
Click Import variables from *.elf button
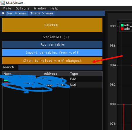[x=52, y=53]
